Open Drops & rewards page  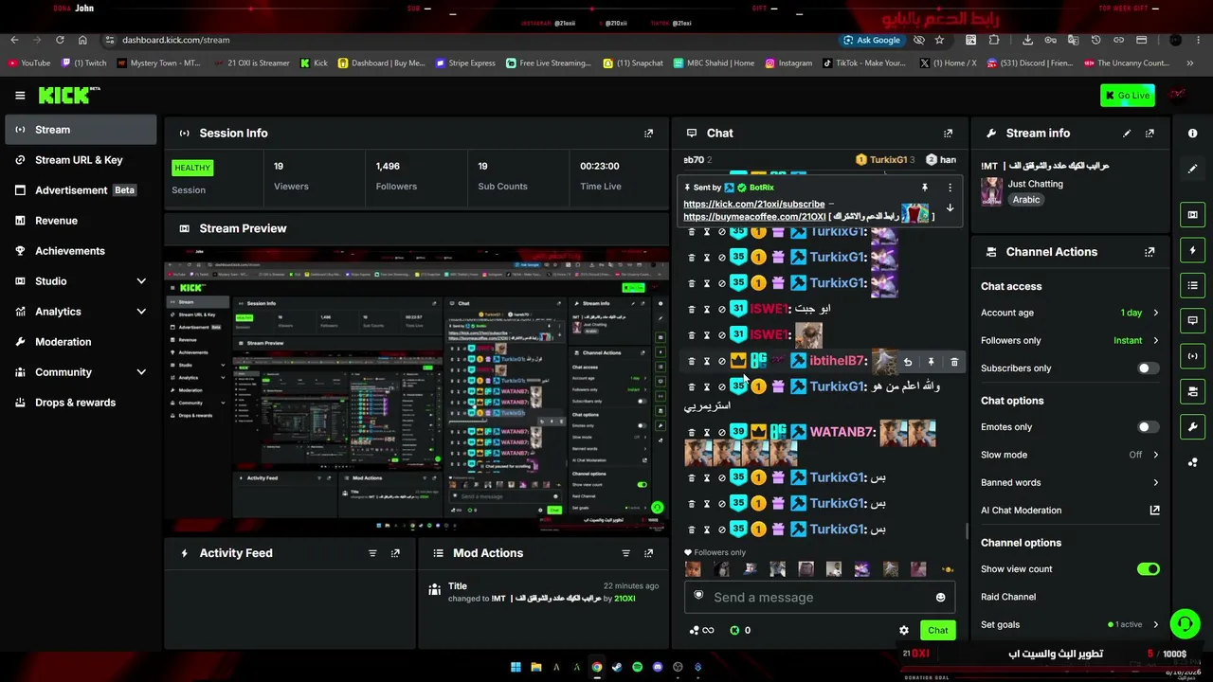coord(81,403)
